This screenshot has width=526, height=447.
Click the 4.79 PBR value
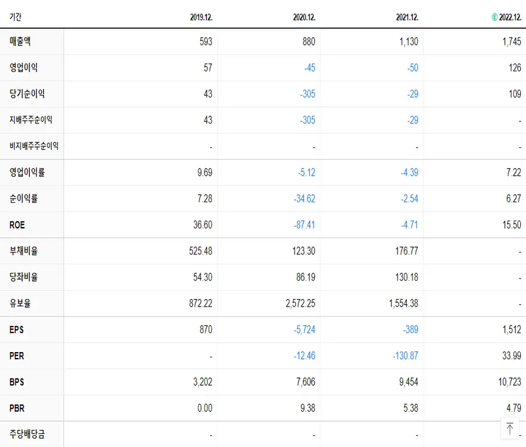514,407
